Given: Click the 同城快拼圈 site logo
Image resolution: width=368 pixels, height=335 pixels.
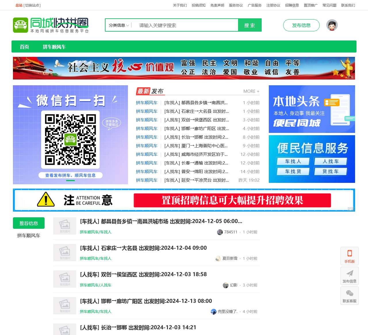Looking at the screenshot, I should pyautogui.click(x=51, y=25).
